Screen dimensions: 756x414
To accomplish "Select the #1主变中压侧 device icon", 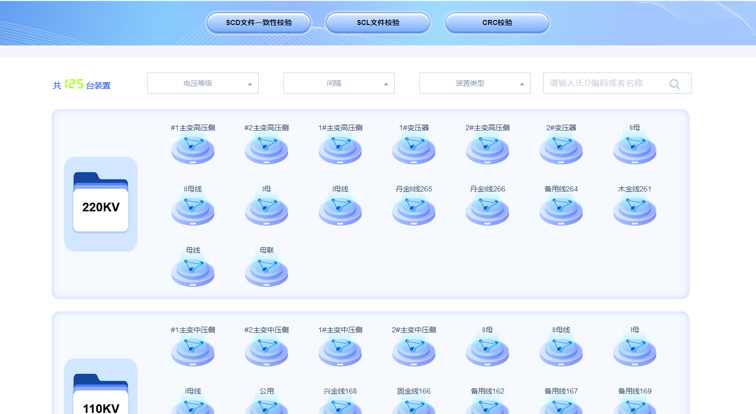I will pyautogui.click(x=192, y=352).
